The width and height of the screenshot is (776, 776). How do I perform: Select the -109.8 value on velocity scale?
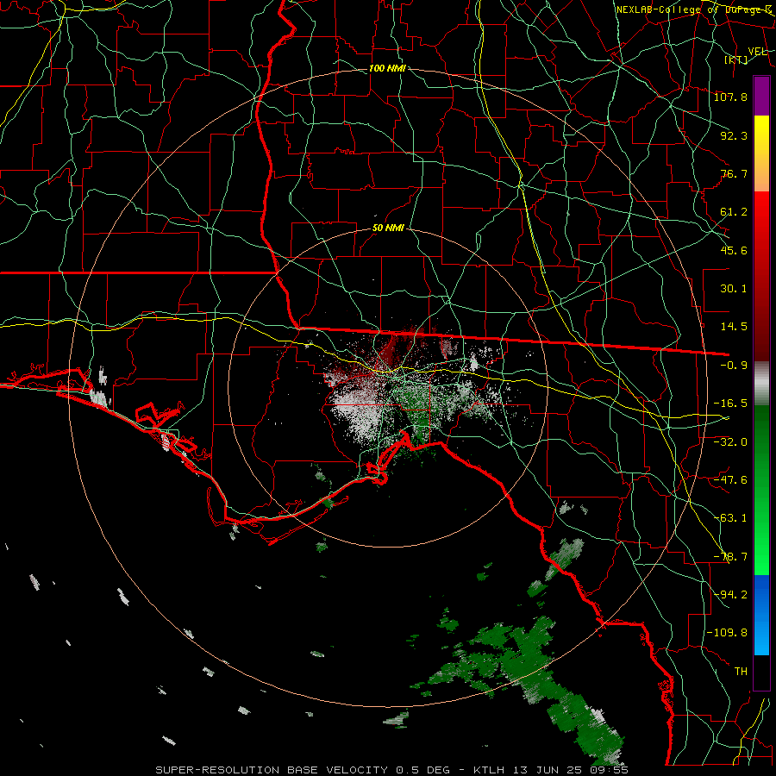(727, 633)
